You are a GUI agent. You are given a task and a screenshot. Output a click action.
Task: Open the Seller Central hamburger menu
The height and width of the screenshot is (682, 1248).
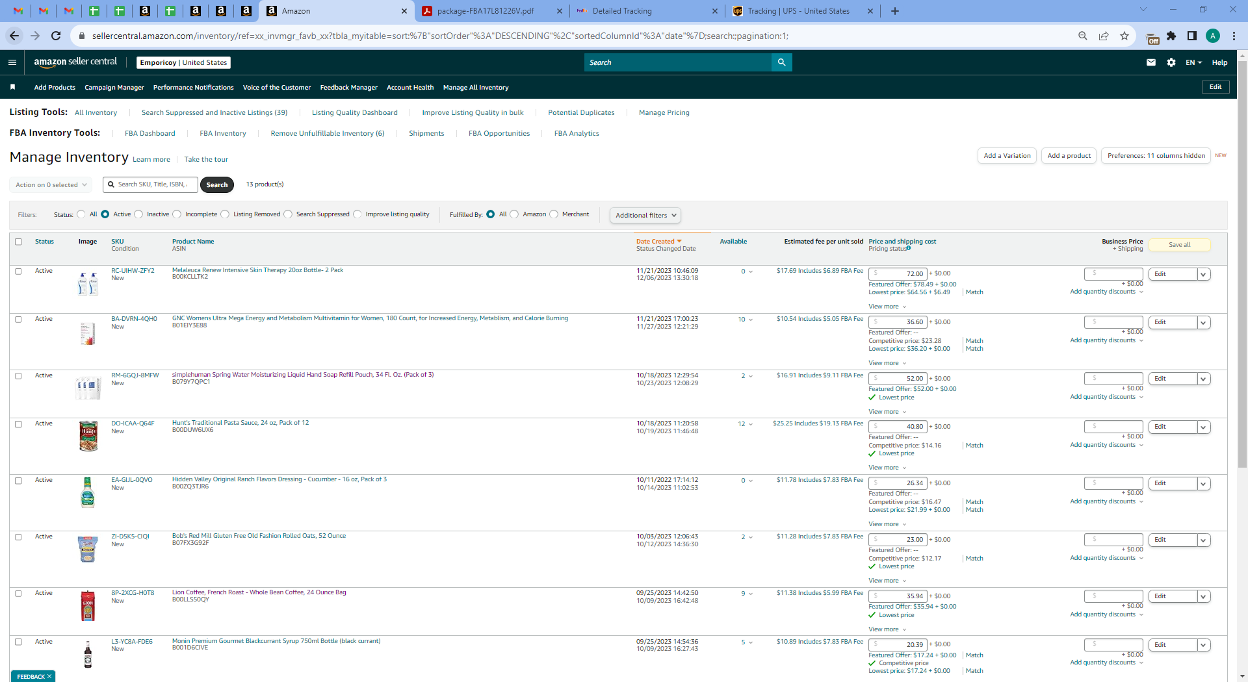pos(12,62)
